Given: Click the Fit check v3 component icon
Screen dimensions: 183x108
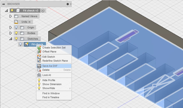Looking at the screenshot, I should [18, 11].
